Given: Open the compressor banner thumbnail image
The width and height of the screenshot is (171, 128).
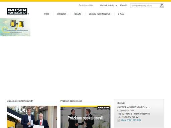Looking at the screenshot, I should (x=15, y=27).
